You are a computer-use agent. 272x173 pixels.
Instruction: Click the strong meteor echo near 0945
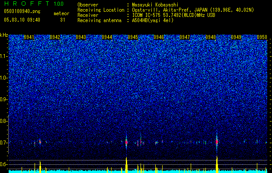pos(126,142)
